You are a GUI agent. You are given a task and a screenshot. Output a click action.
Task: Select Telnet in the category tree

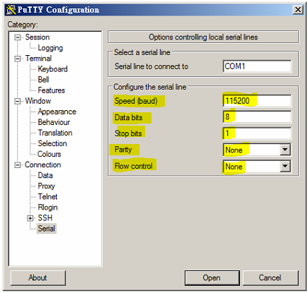point(47,197)
